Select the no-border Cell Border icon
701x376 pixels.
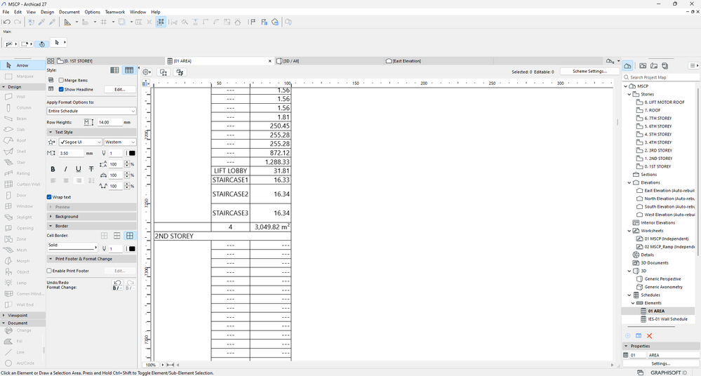(x=104, y=236)
